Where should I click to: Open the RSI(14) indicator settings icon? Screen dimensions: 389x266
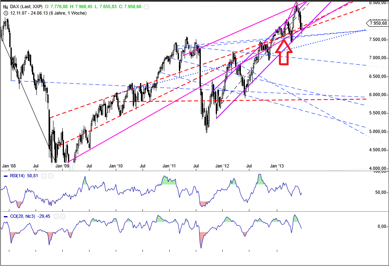coord(44,176)
